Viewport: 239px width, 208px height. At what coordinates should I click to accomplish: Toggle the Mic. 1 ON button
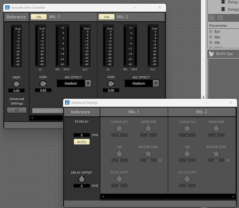(x=38, y=17)
